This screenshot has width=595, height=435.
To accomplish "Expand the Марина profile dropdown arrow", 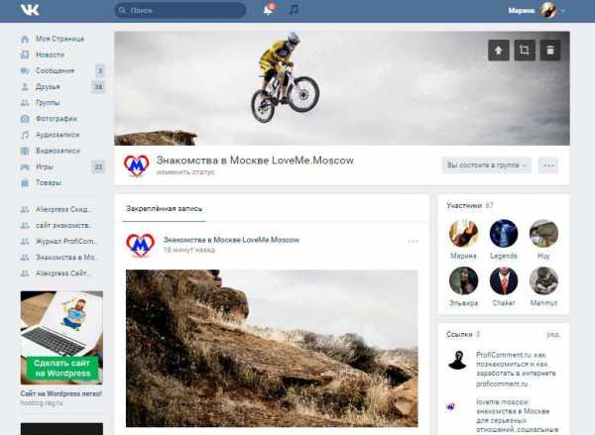I will coord(563,11).
